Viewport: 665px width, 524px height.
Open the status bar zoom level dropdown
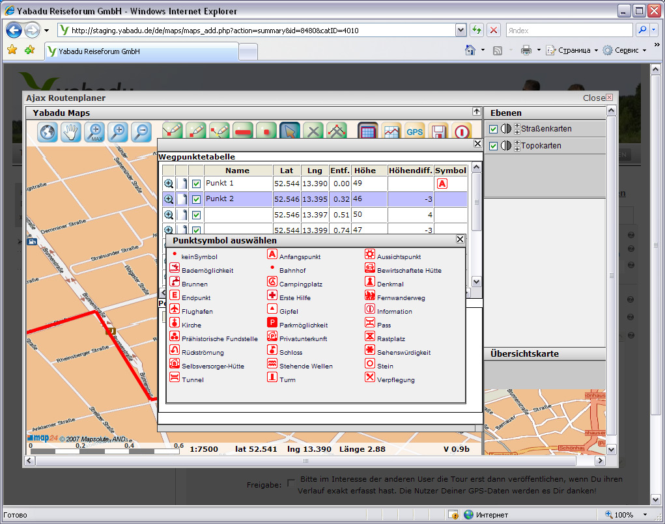pyautogui.click(x=645, y=515)
